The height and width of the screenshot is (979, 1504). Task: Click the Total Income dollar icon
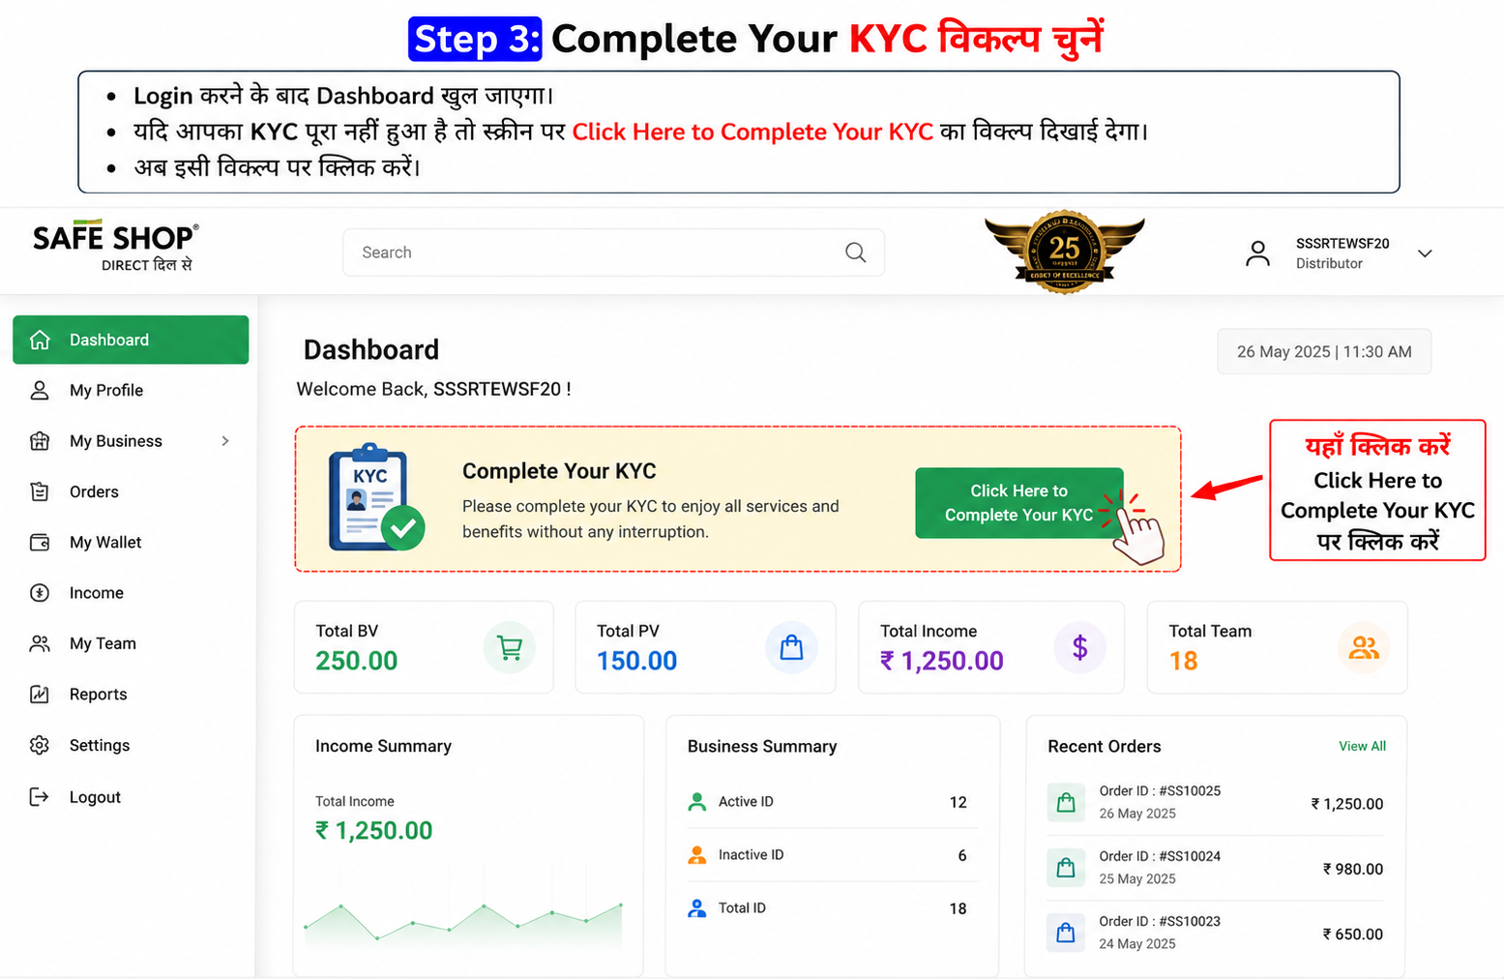coord(1079,647)
